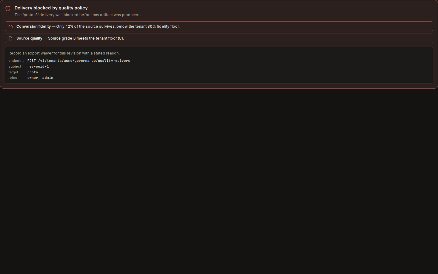
Task: Select the roles value owner, admin
Action: (40, 78)
